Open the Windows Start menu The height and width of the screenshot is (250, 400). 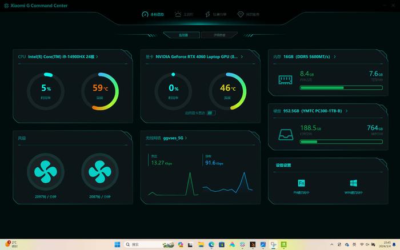pyautogui.click(x=117, y=245)
